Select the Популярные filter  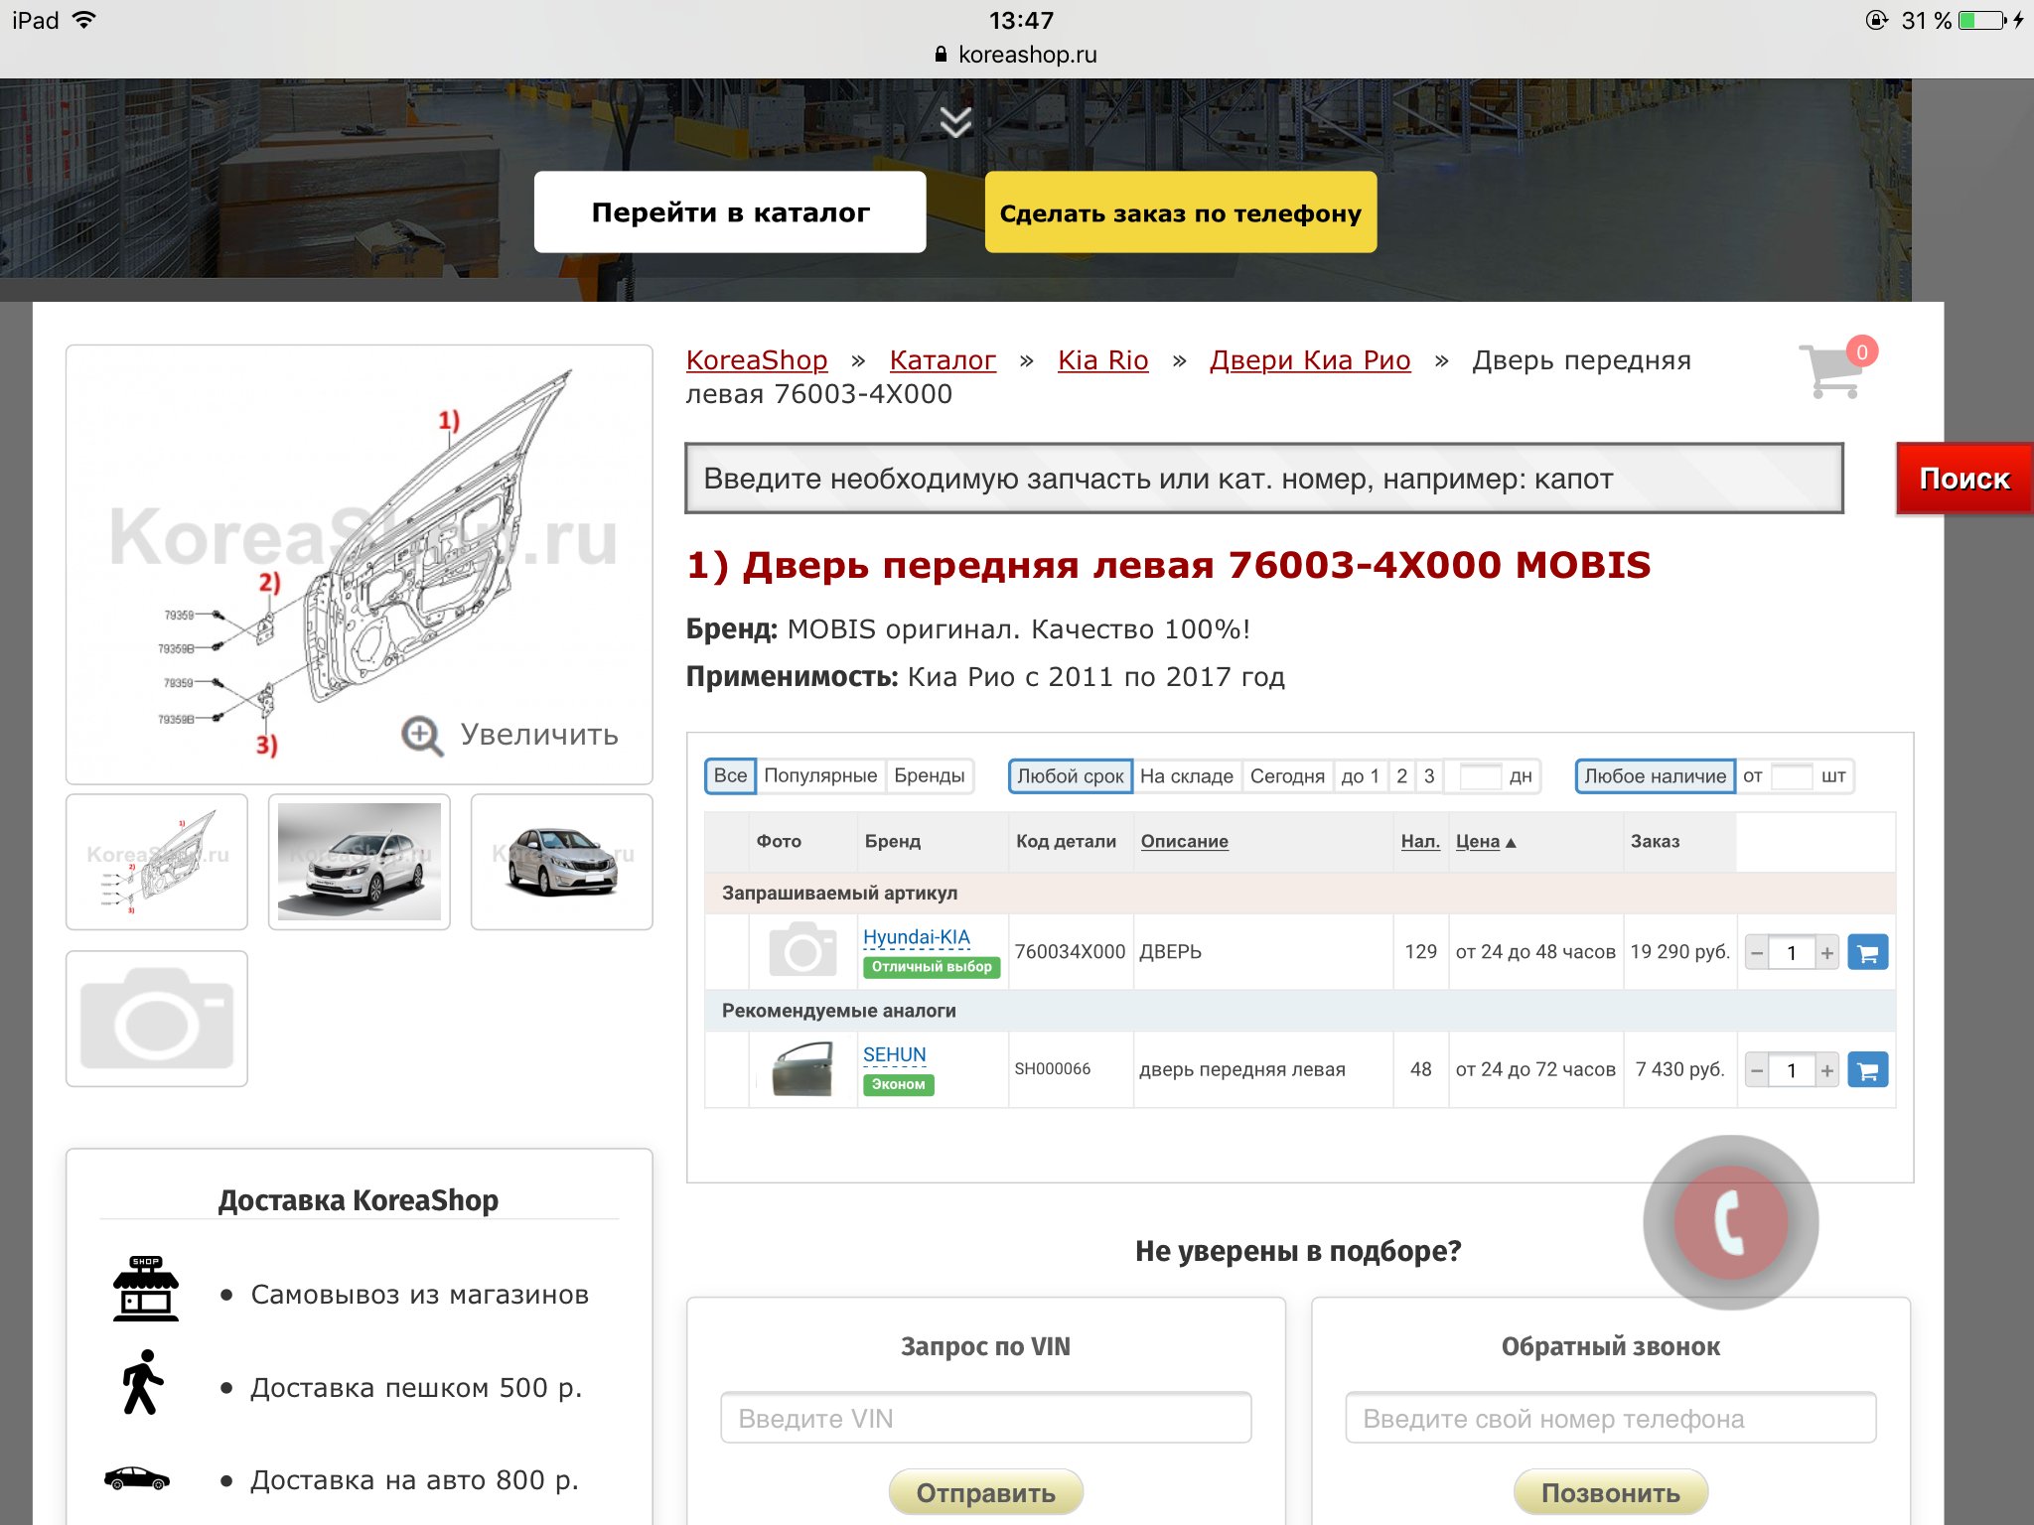pyautogui.click(x=819, y=775)
